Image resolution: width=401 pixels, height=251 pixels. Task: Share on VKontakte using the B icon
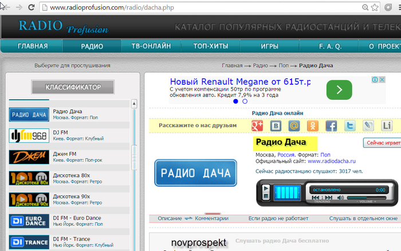click(276, 125)
